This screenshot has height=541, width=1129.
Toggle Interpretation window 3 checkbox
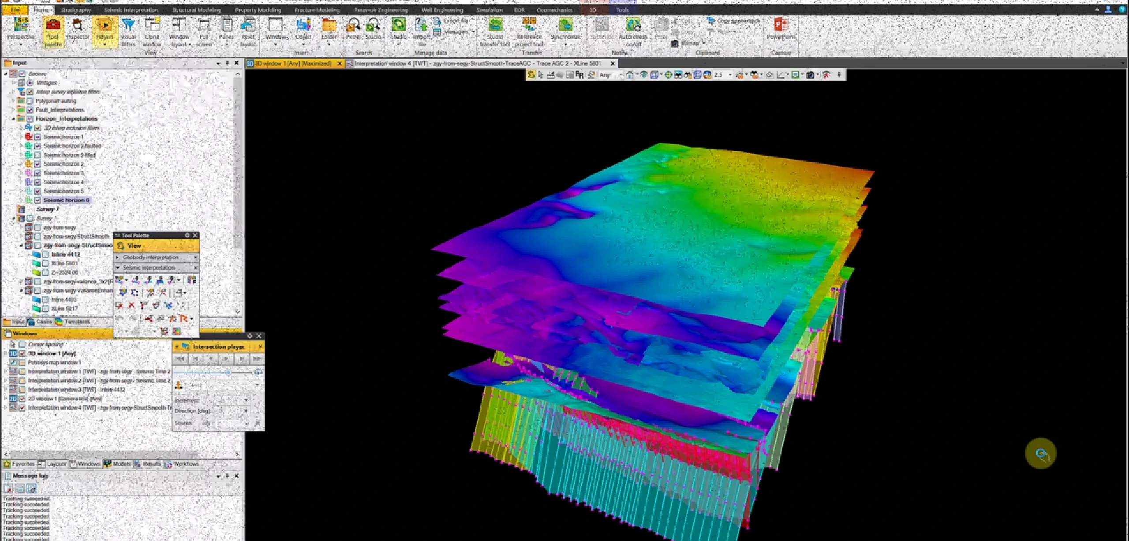[22, 390]
